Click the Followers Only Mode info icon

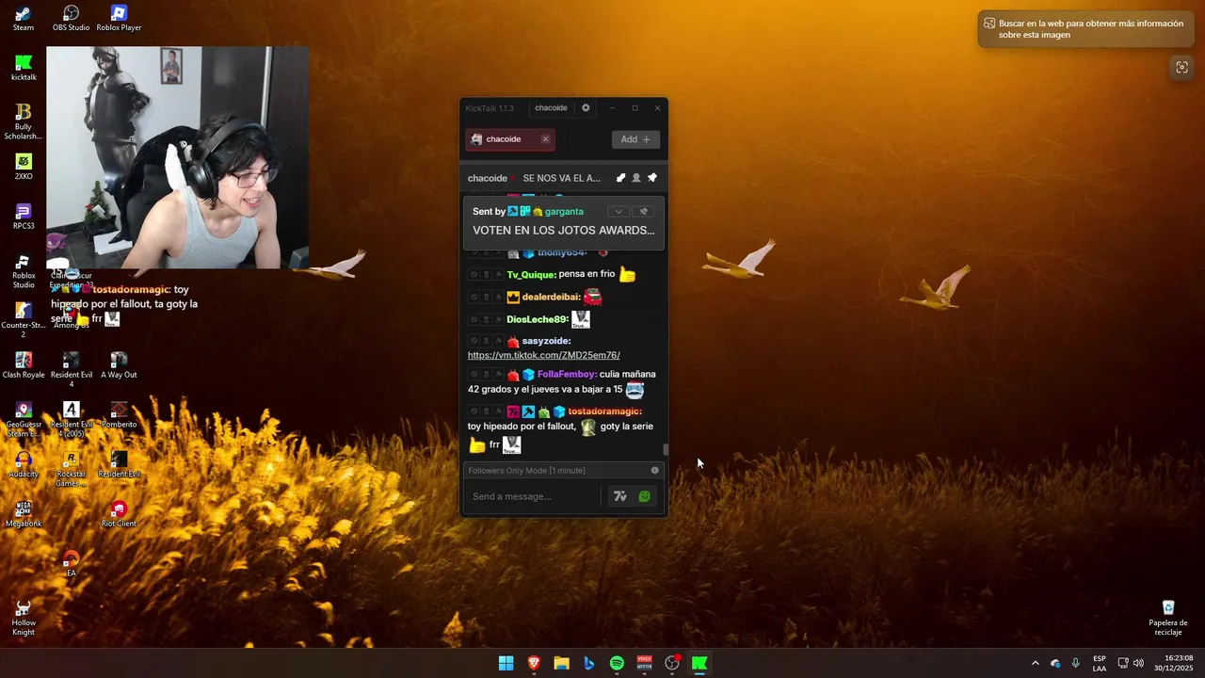[x=655, y=470]
